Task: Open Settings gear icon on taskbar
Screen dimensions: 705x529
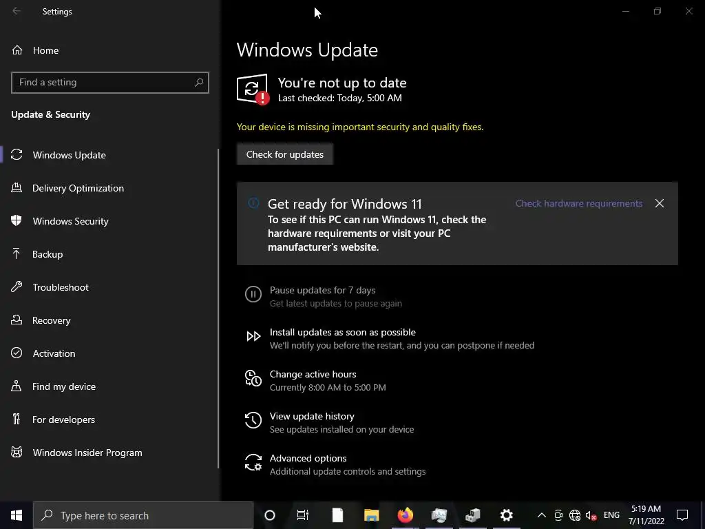Action: [506, 515]
